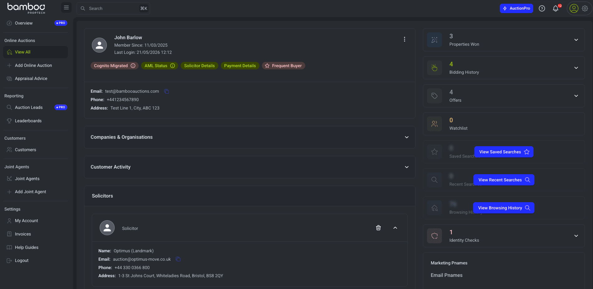Click the Watchlist people icon
Viewport: 593px width, 289px height.
click(x=434, y=124)
